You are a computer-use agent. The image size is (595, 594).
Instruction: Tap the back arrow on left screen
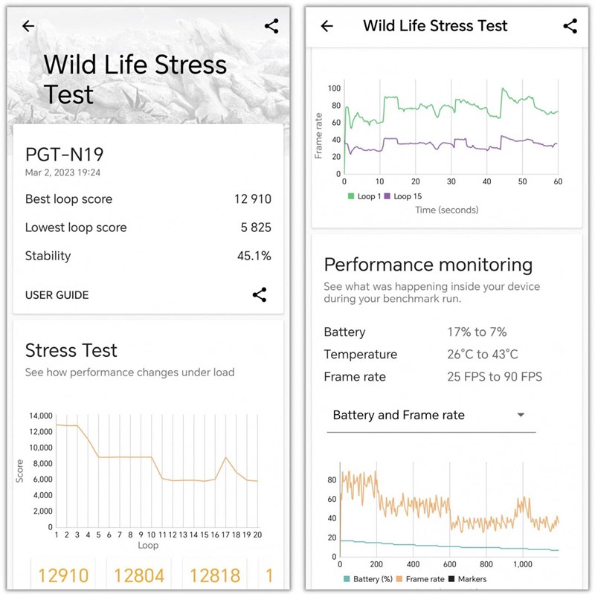pos(28,26)
